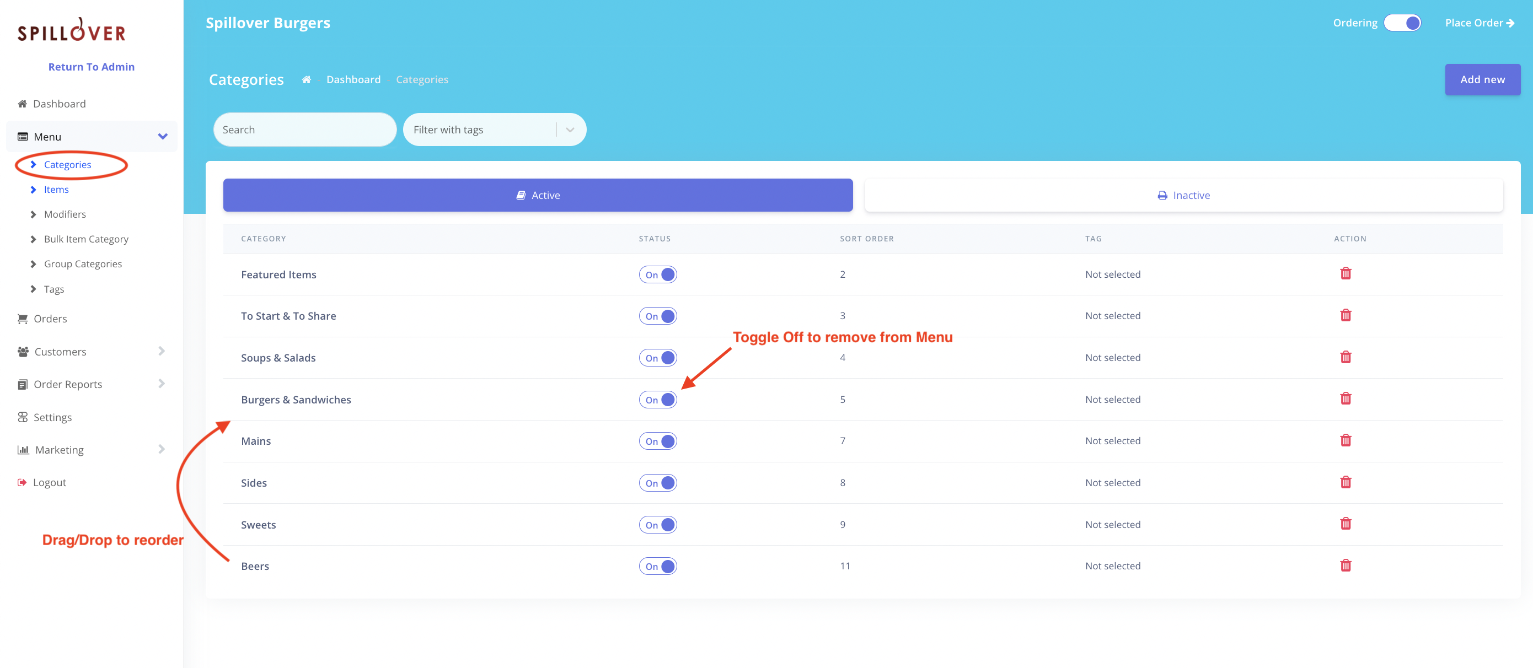Click the Dashboard house icon in sidebar
1533x668 pixels.
pos(23,104)
